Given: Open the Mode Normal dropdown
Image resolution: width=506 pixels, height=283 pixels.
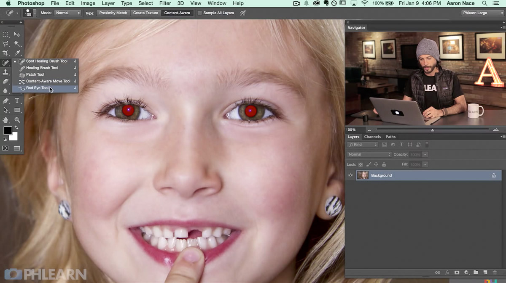Looking at the screenshot, I should [67, 13].
